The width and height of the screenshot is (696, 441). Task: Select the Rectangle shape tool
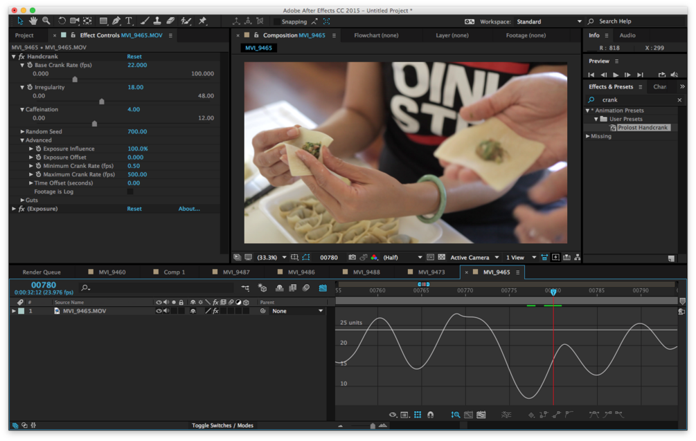pos(103,21)
